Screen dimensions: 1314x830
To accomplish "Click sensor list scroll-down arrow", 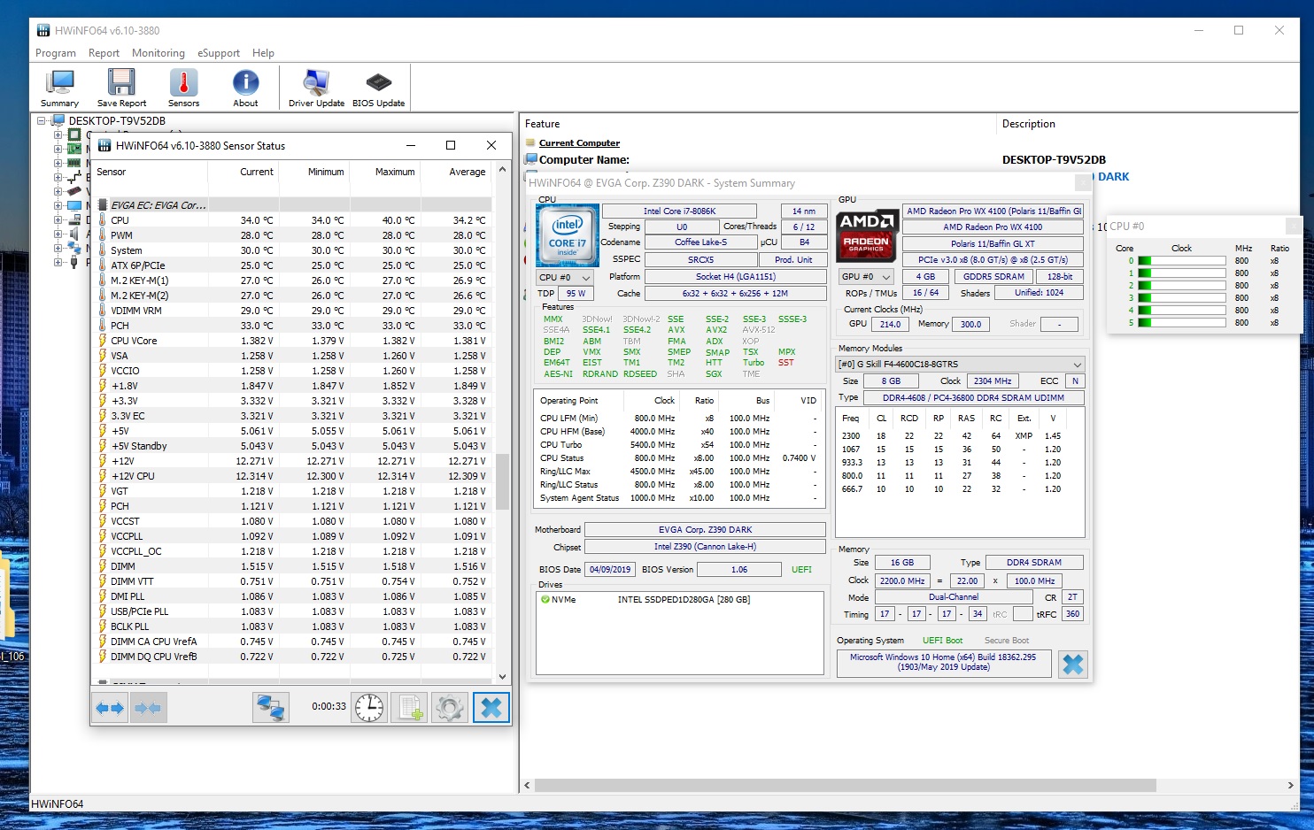I will tap(502, 677).
